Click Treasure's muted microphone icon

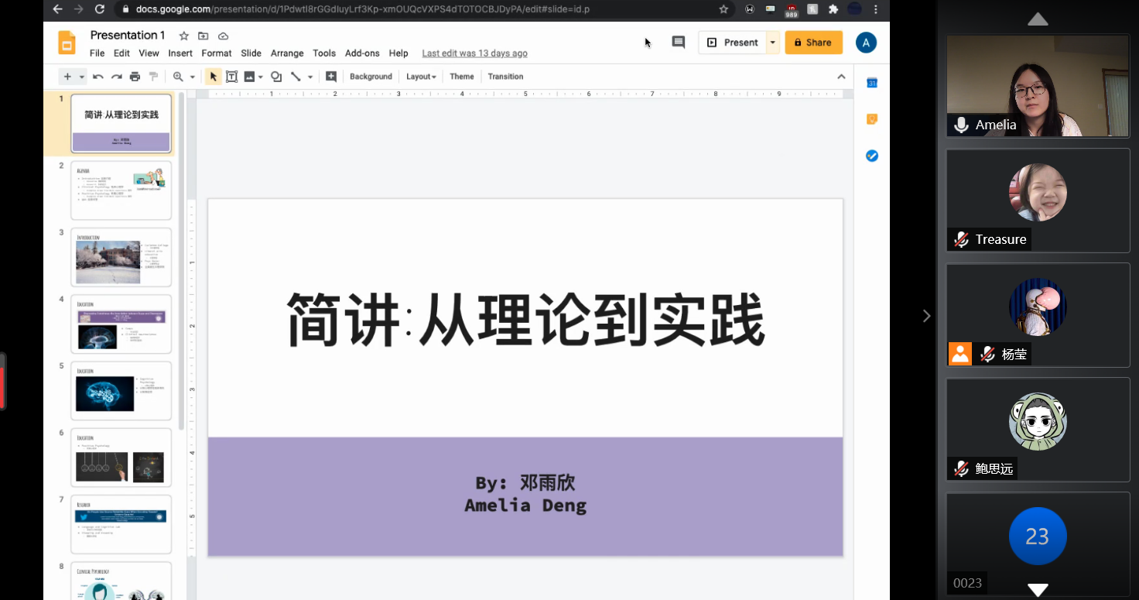(x=961, y=239)
